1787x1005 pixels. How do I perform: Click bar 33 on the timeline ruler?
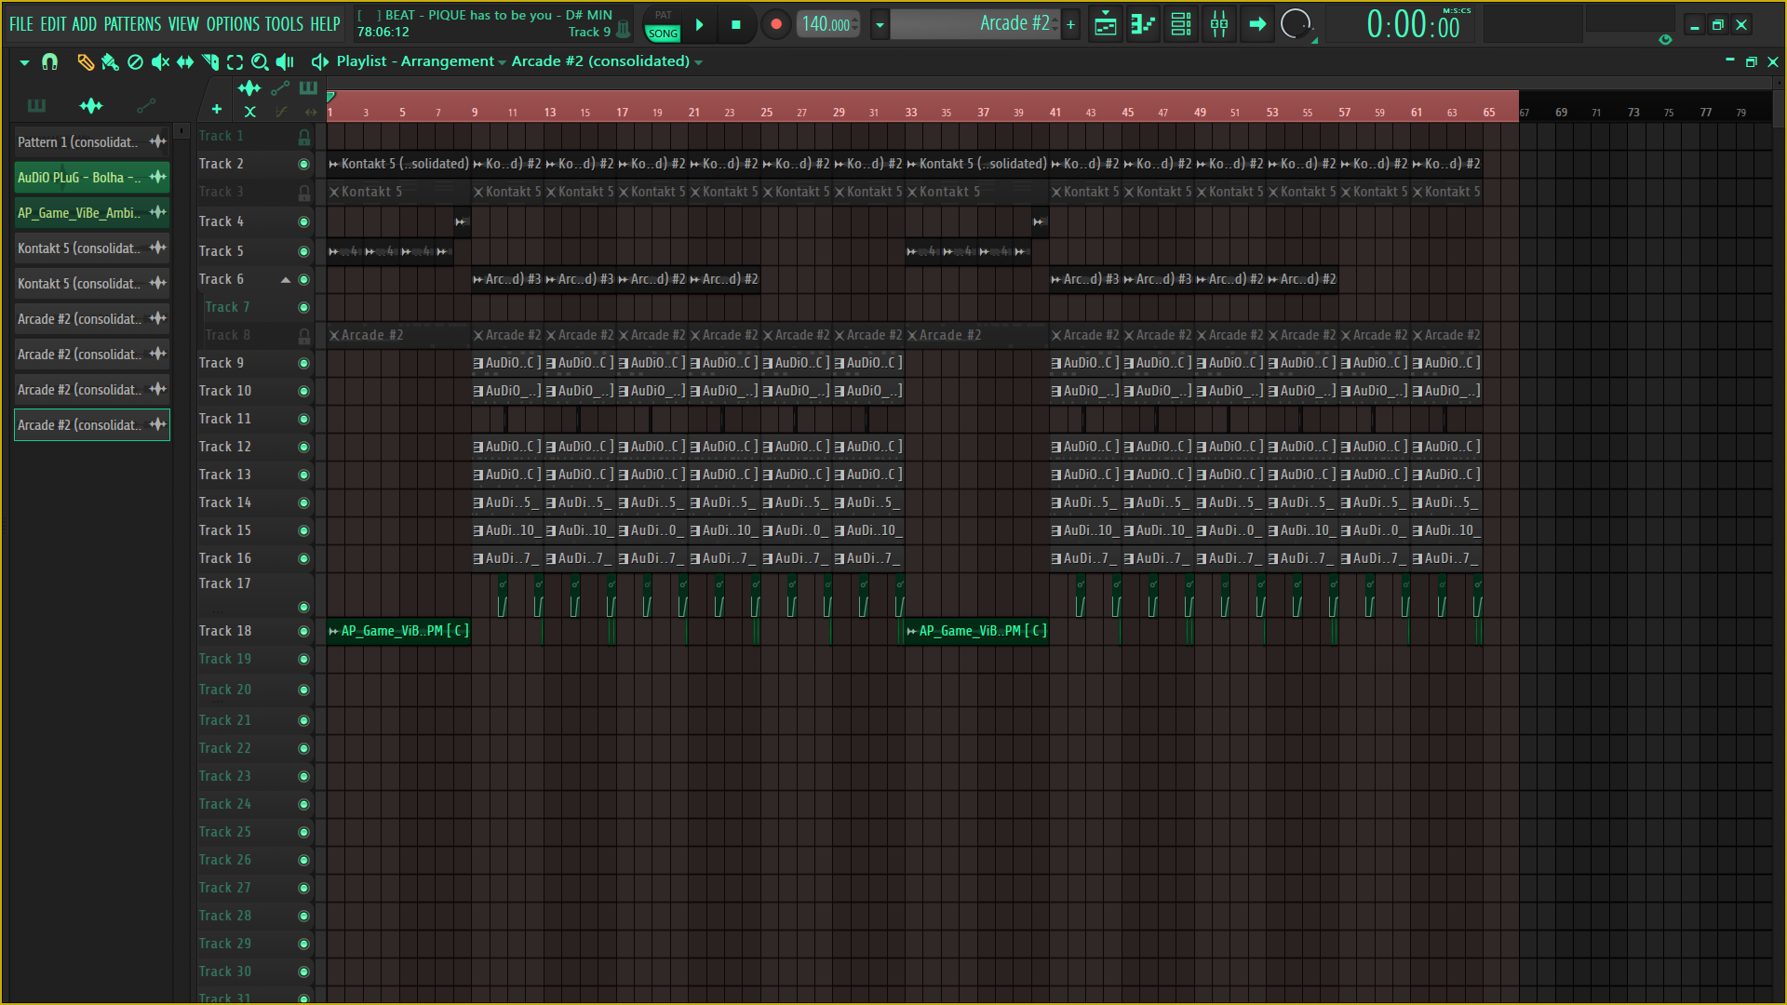(x=910, y=112)
